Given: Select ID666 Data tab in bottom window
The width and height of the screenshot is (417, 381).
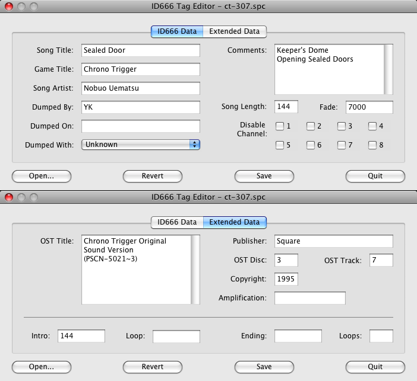Looking at the screenshot, I should pos(177,222).
